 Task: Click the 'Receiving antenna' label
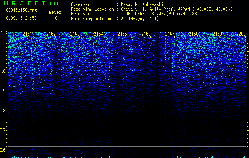91,19
